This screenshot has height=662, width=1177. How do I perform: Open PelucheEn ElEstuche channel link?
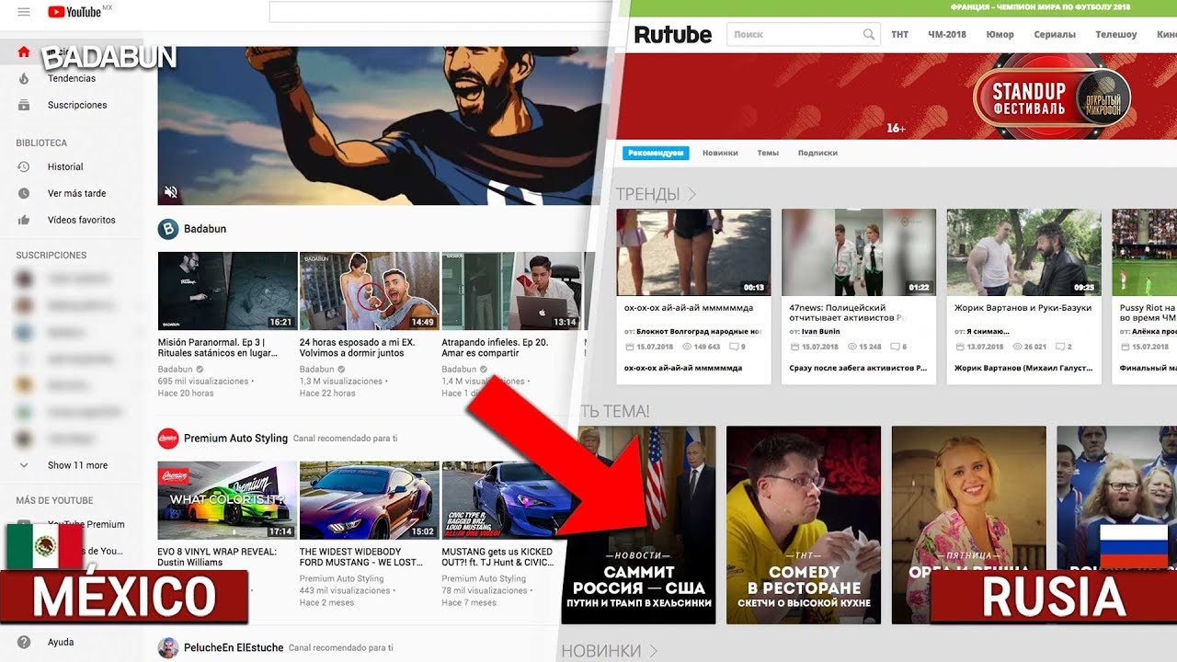pos(234,648)
